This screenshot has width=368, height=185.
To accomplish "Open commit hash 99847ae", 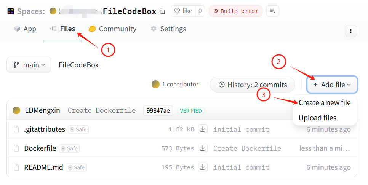I will point(158,110).
